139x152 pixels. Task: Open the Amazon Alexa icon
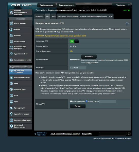tap(11, 90)
